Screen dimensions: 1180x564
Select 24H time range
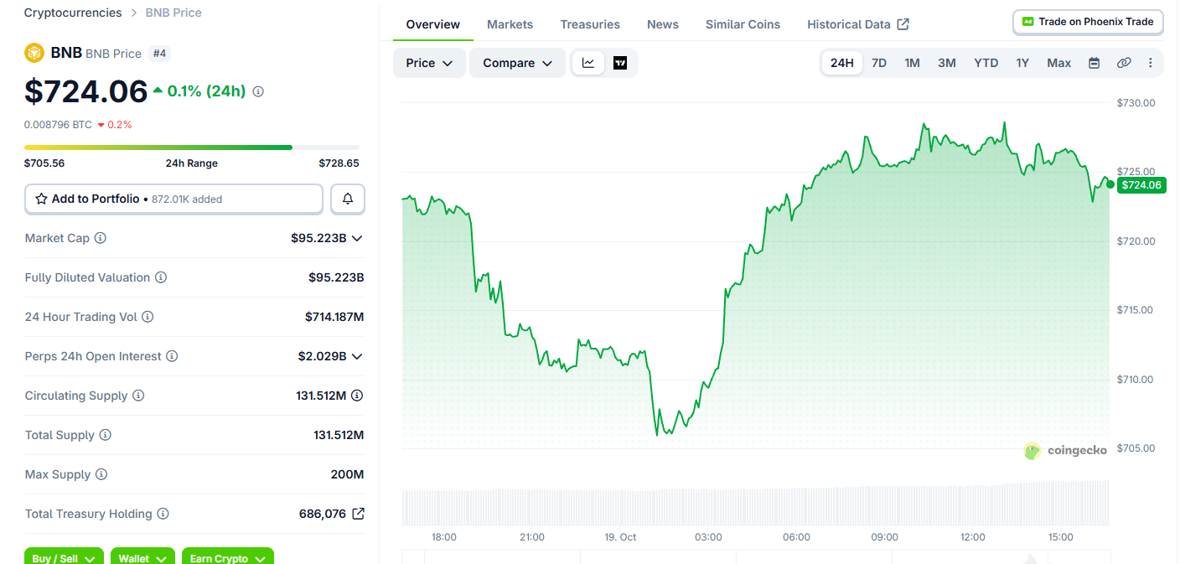pos(842,63)
